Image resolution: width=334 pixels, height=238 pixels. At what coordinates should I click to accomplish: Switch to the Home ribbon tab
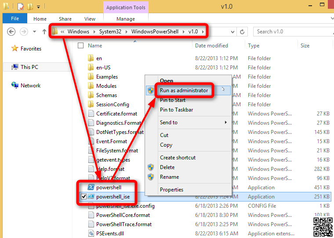[40, 19]
